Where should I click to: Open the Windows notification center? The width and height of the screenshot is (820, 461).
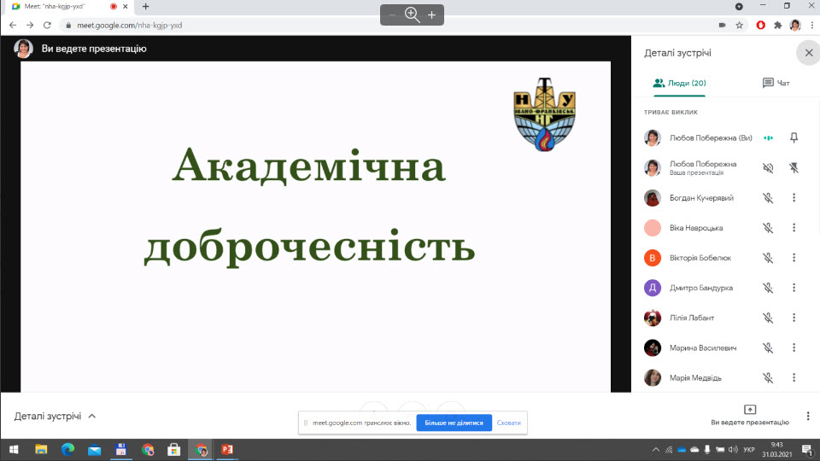pos(807,450)
